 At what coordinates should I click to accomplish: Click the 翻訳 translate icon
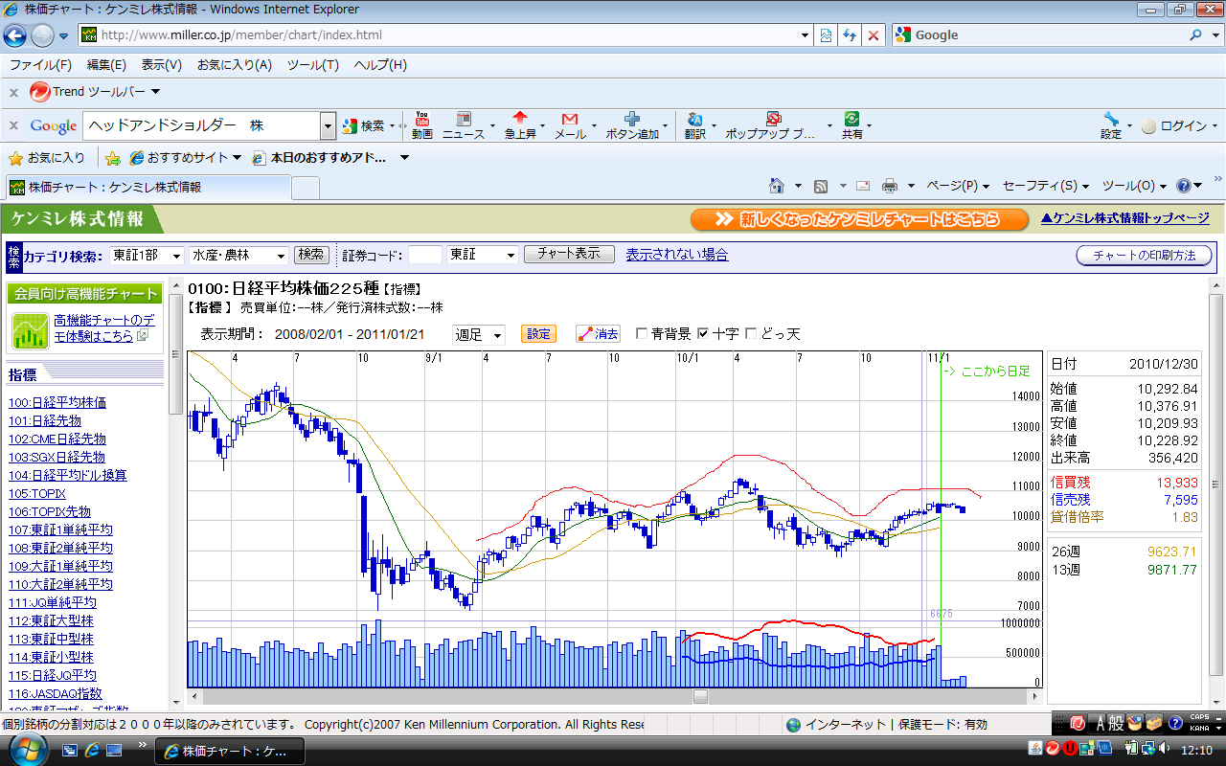click(x=694, y=120)
